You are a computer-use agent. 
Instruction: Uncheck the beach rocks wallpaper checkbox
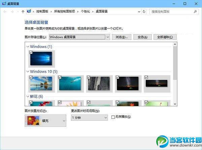(x=31, y=77)
